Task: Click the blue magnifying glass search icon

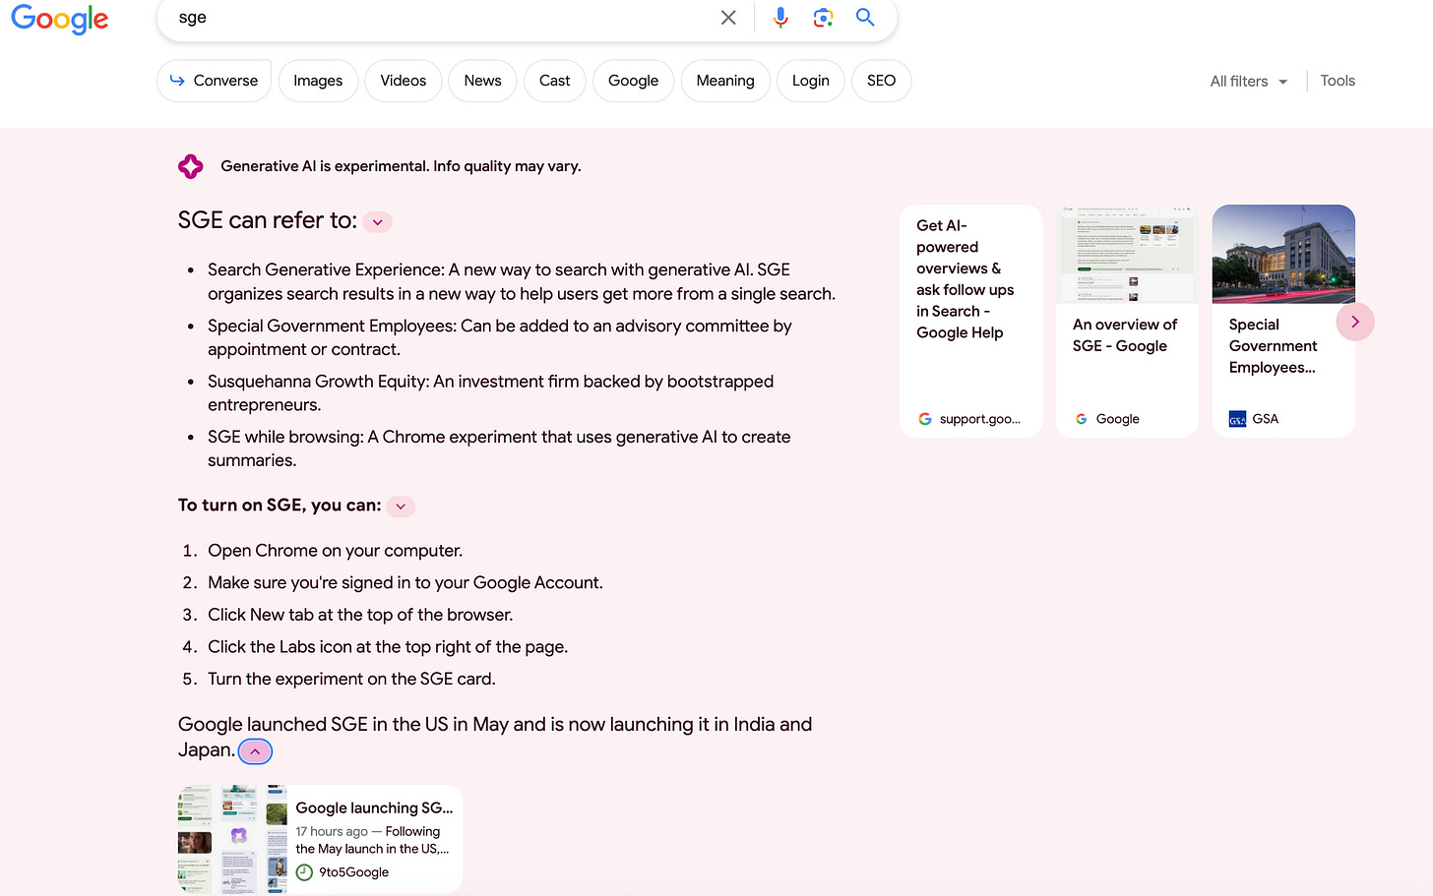Action: click(x=865, y=17)
